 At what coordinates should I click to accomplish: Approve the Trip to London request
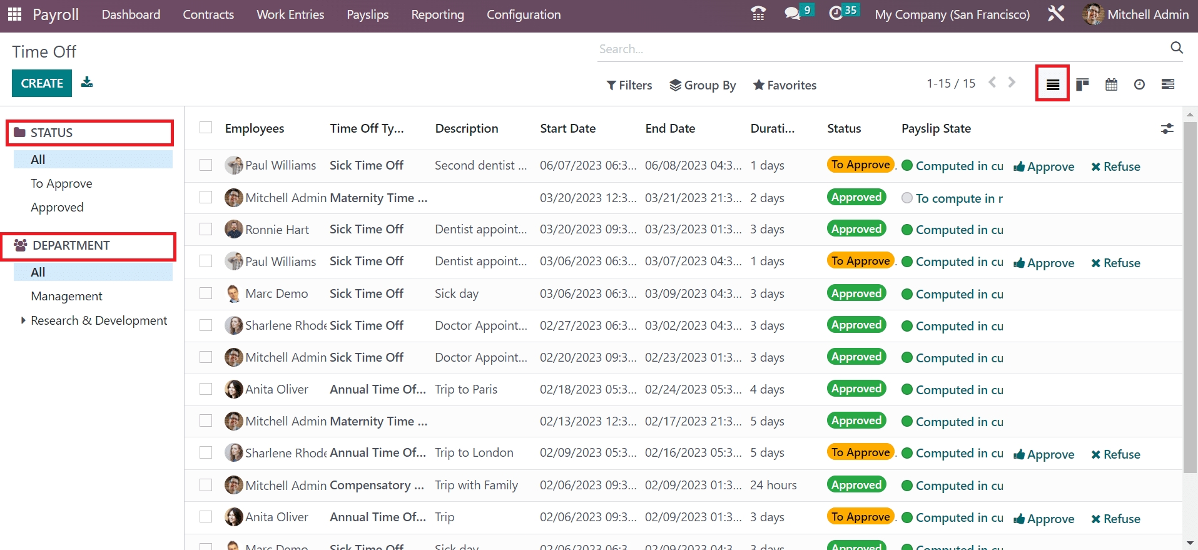[1044, 454]
